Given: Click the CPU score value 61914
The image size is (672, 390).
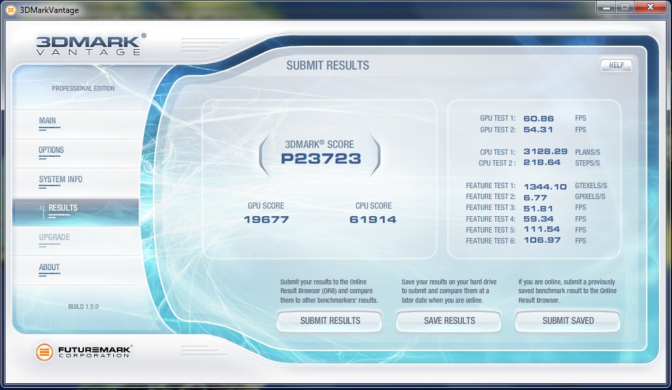Looking at the screenshot, I should (373, 220).
